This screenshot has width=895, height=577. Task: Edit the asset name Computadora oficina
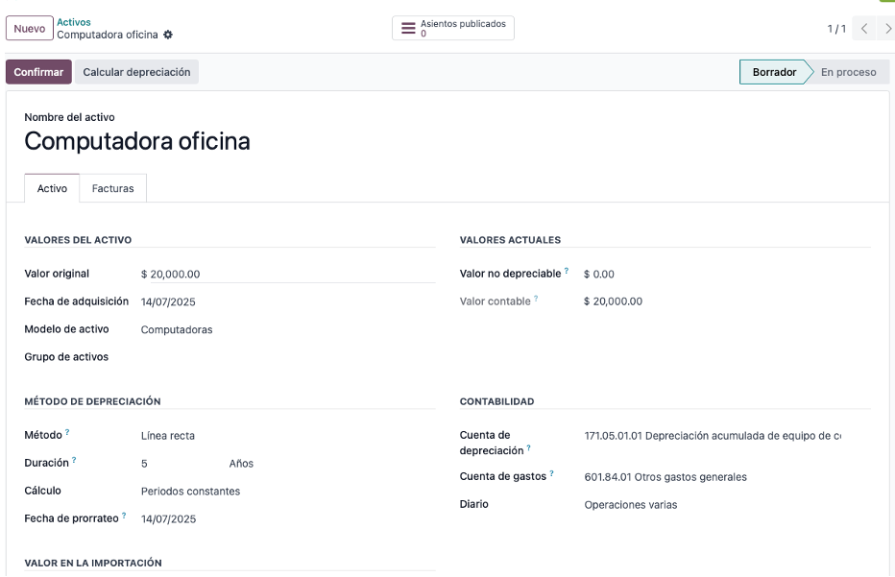pos(137,141)
